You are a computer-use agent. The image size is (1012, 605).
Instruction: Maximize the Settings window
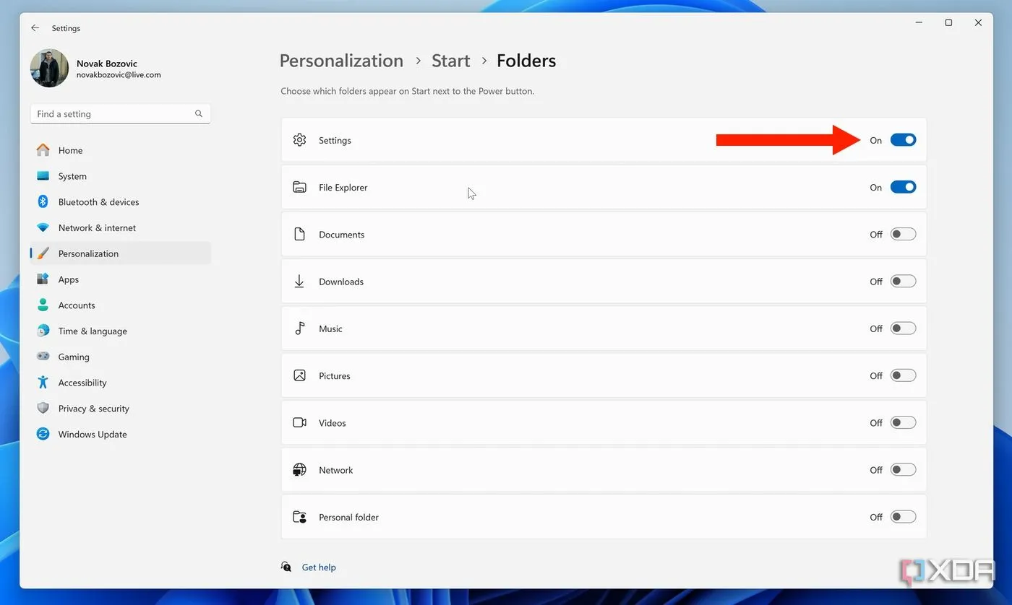point(948,23)
